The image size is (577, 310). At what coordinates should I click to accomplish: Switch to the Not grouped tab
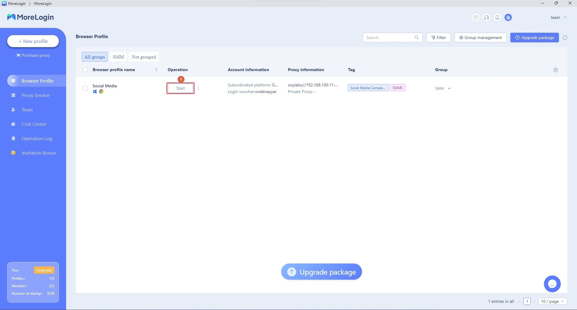pos(144,57)
